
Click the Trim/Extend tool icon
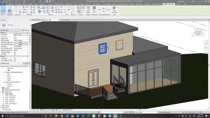52,12
